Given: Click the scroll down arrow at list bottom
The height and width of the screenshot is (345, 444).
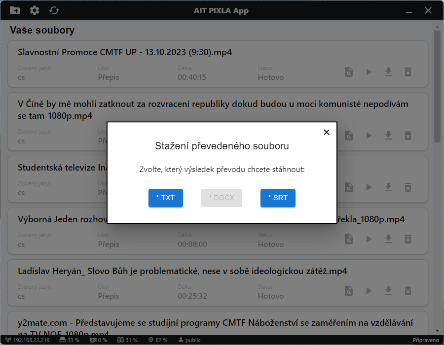Looking at the screenshot, I should click(x=437, y=330).
